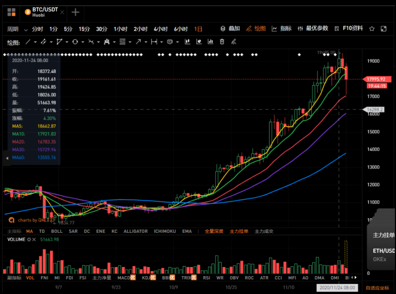Click 自适应坐标 adaptive axis link
The height and width of the screenshot is (294, 396).
pyautogui.click(x=377, y=288)
